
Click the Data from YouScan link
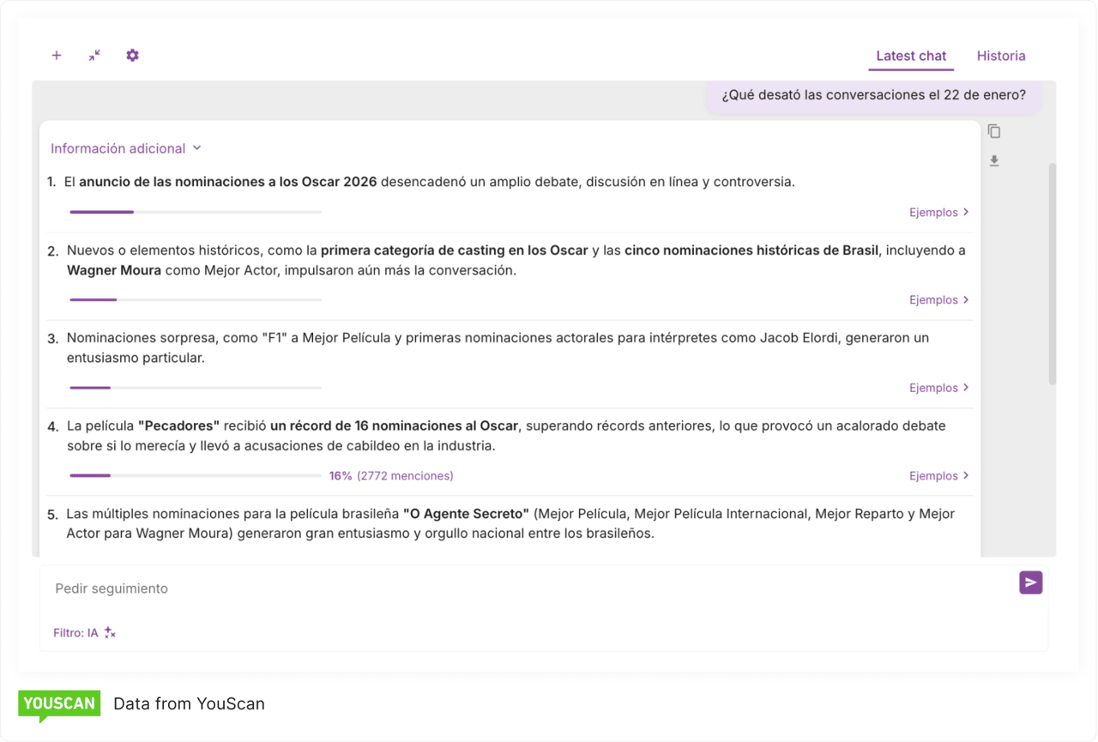pyautogui.click(x=189, y=703)
